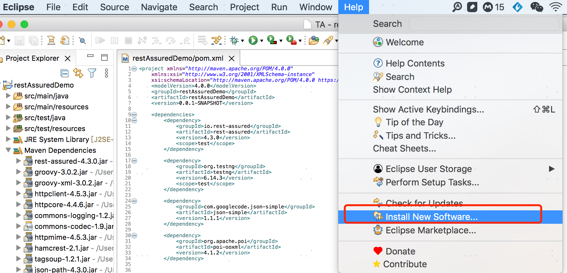Image resolution: width=567 pixels, height=273 pixels.
Task: Expand rest-assured-4.3.0.jar entry
Action: pos(19,161)
